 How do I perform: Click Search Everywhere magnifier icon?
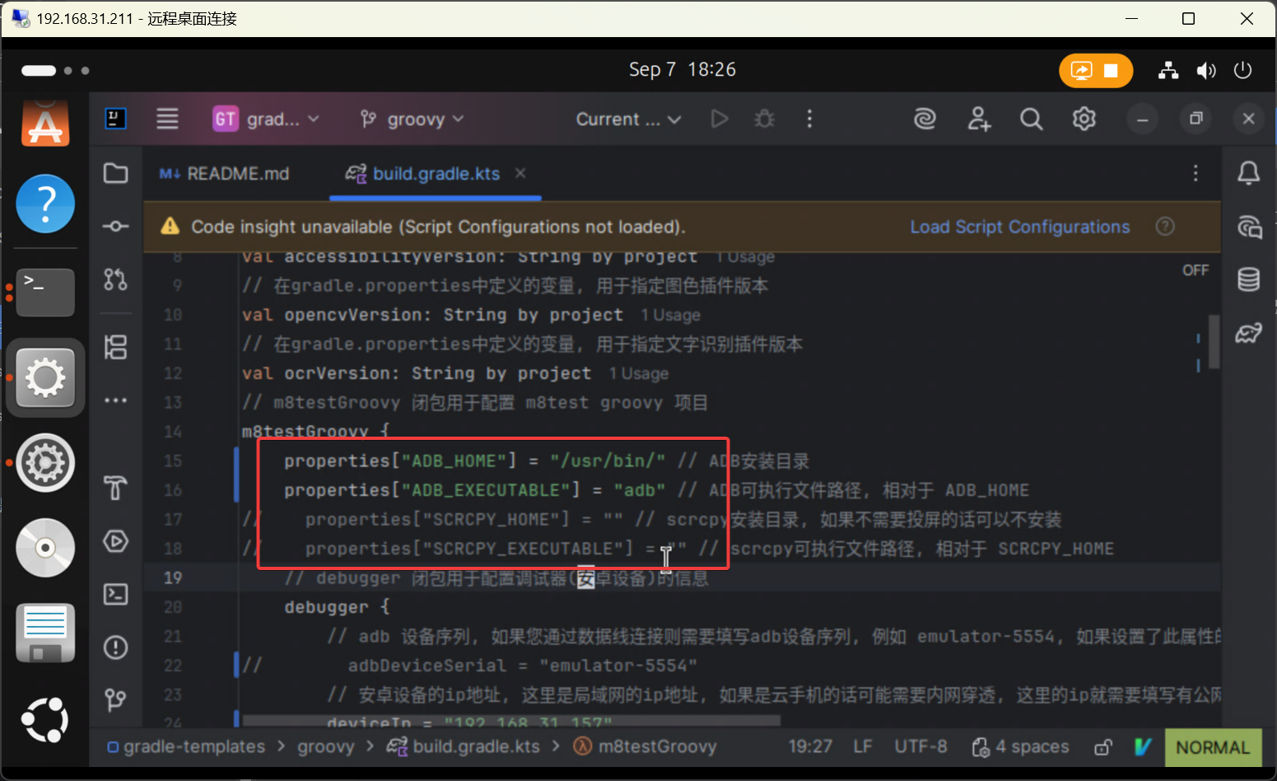[x=1031, y=119]
